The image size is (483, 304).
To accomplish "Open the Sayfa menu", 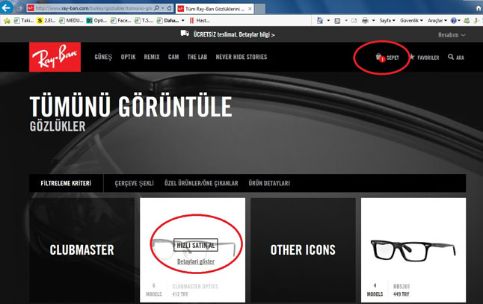I will click(387, 21).
